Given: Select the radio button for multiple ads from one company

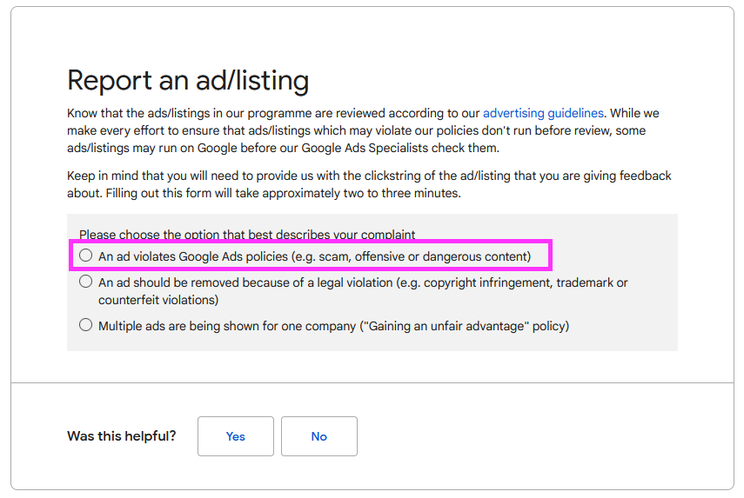Looking at the screenshot, I should pos(86,325).
